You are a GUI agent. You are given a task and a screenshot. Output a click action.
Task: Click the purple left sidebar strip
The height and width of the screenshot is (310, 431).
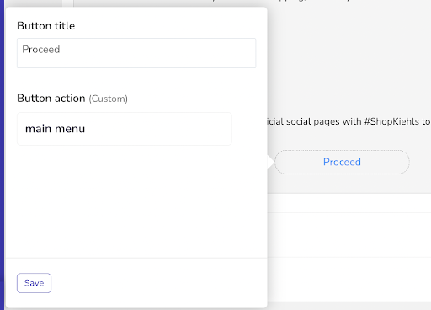(3, 155)
